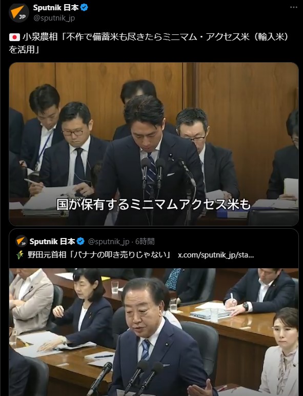Open quoted tweet's @sputnik_jp handle

point(109,242)
